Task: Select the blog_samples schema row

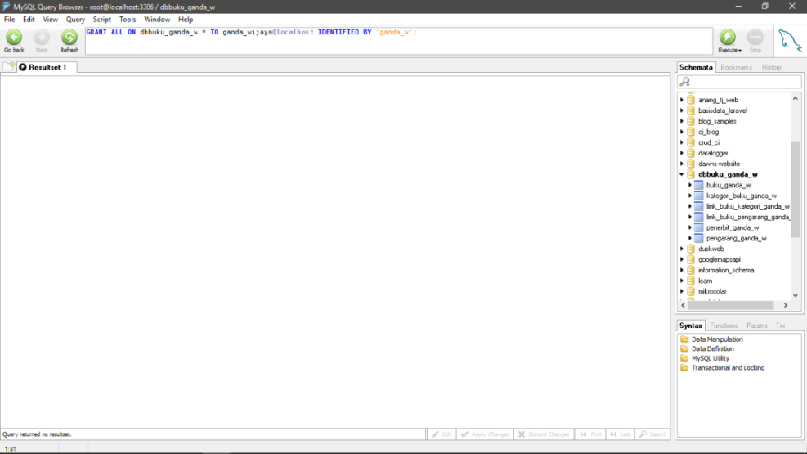Action: point(717,122)
